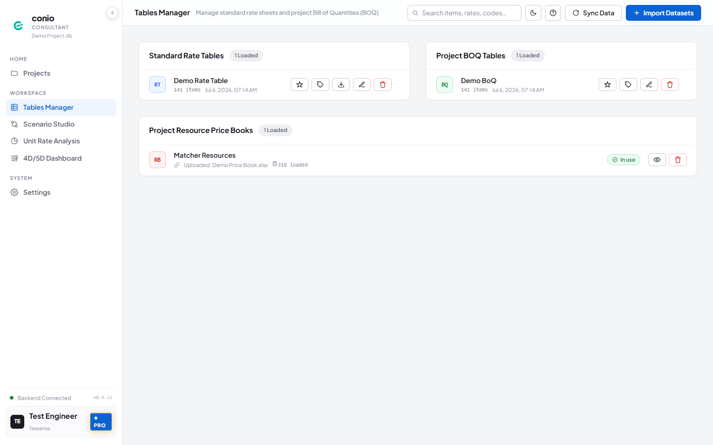
Task: Star the Demo Rate Table
Action: pyautogui.click(x=300, y=85)
